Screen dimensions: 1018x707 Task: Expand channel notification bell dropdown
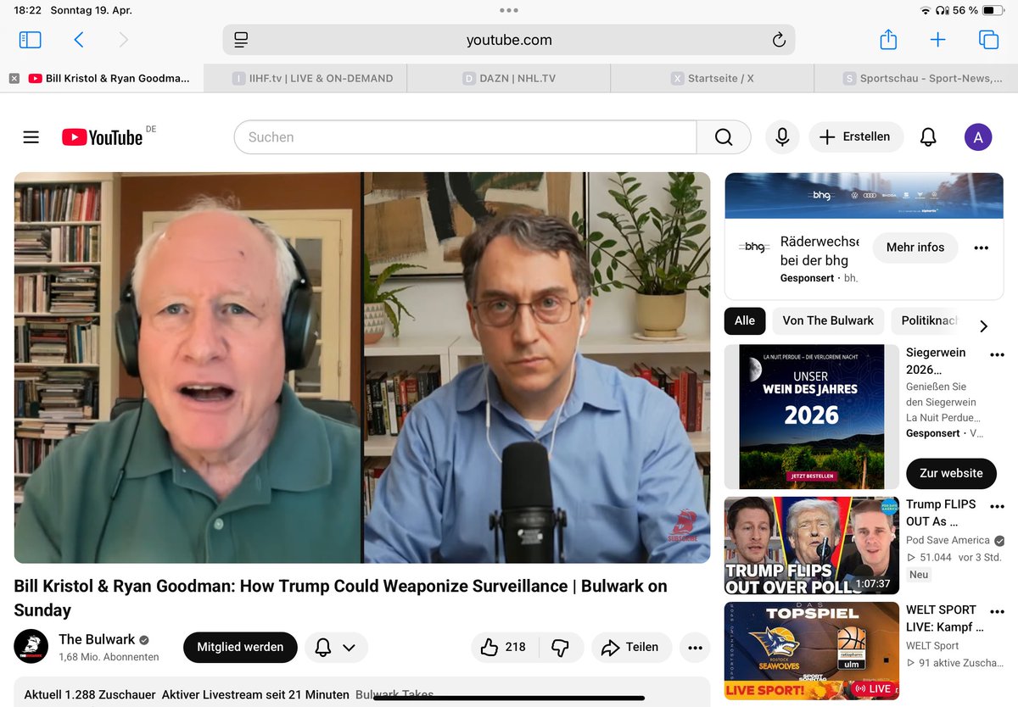pos(336,647)
